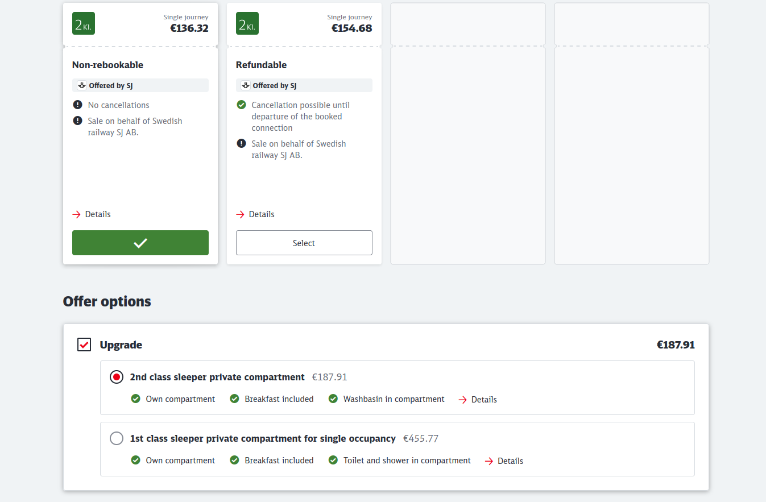The image size is (766, 502).
Task: Click the check icon by Washbasin in compartment
Action: (x=333, y=399)
